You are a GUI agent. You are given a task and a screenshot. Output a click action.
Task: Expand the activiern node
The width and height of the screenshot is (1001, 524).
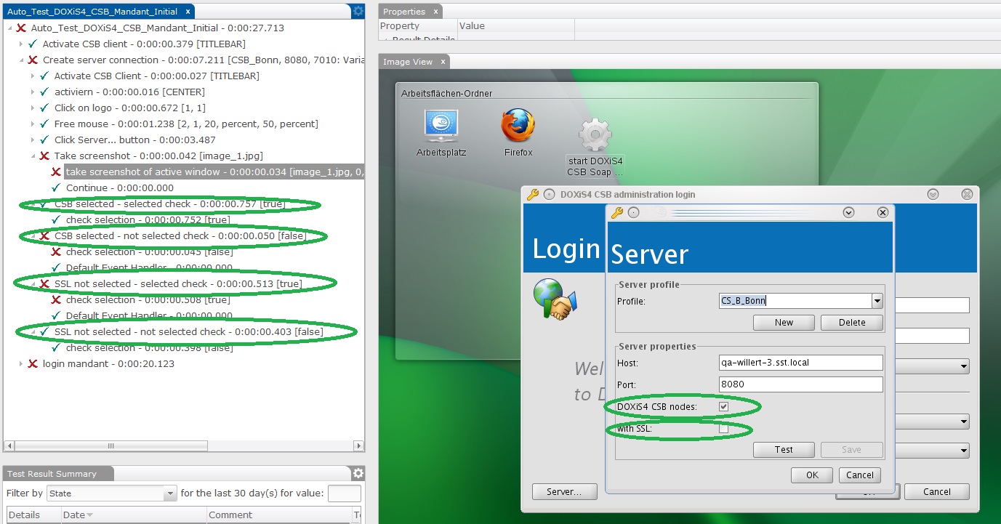point(33,92)
